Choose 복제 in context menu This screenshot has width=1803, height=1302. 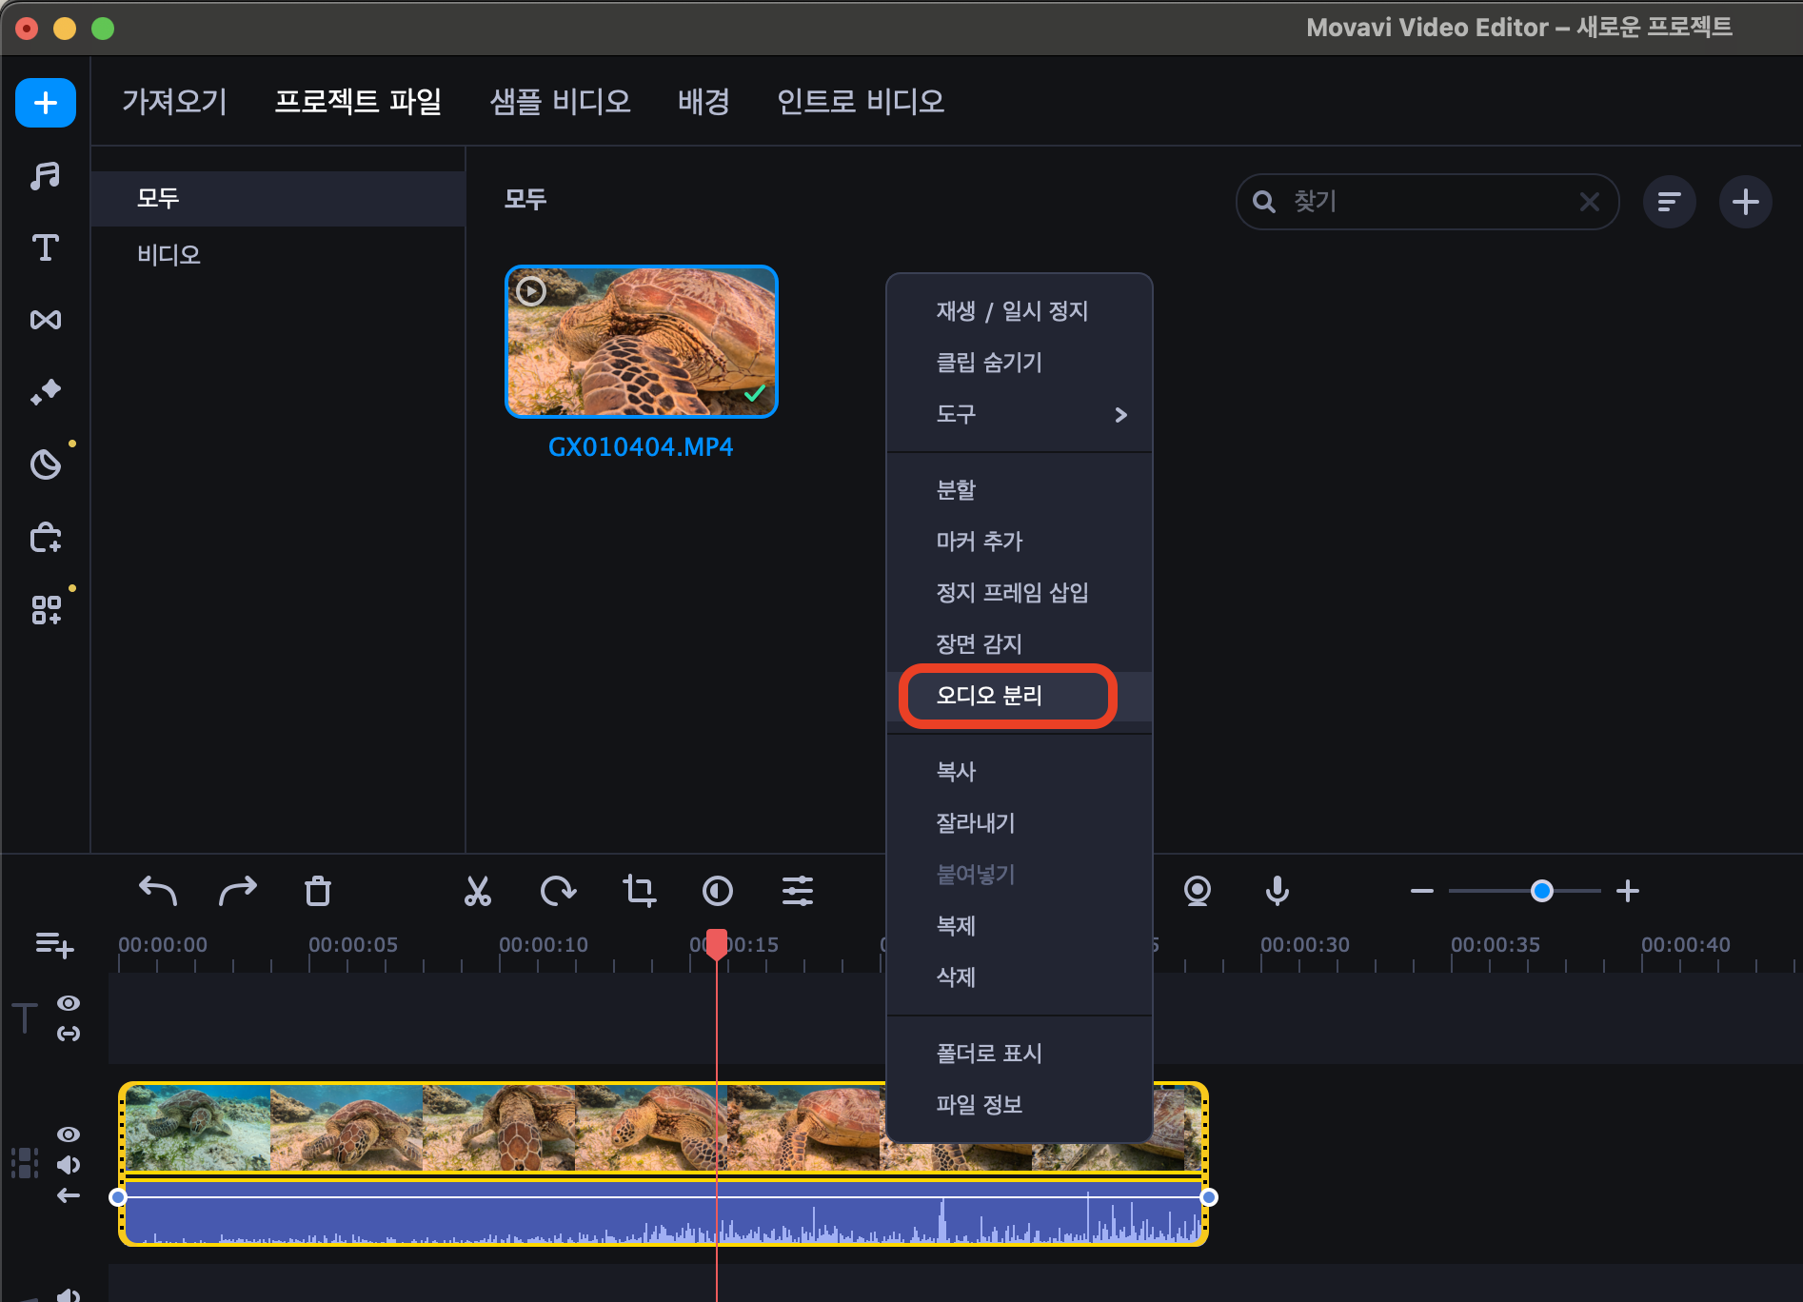click(x=1020, y=926)
